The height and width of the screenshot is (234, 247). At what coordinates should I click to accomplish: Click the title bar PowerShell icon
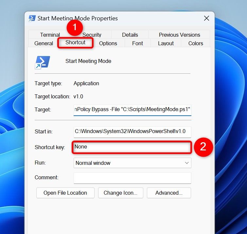click(x=32, y=18)
